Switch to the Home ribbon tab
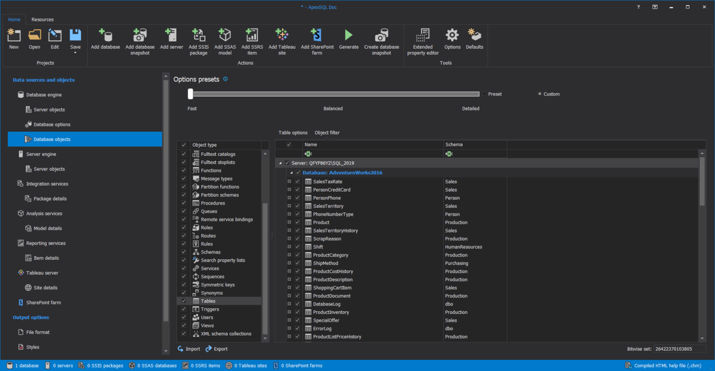 (x=14, y=19)
